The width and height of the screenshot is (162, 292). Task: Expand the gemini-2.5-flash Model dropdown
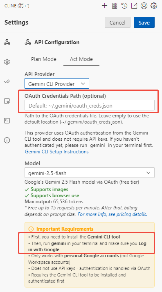pyautogui.click(x=90, y=173)
